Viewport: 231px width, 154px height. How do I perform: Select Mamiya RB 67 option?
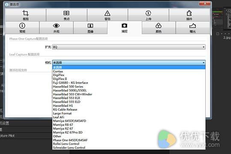129,124
